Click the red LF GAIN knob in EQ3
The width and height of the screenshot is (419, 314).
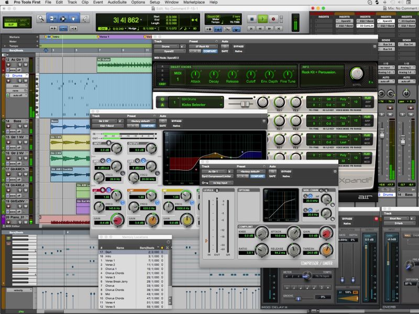click(117, 220)
